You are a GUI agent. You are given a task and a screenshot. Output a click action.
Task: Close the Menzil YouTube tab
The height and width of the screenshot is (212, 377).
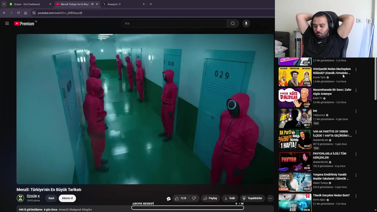click(x=97, y=4)
